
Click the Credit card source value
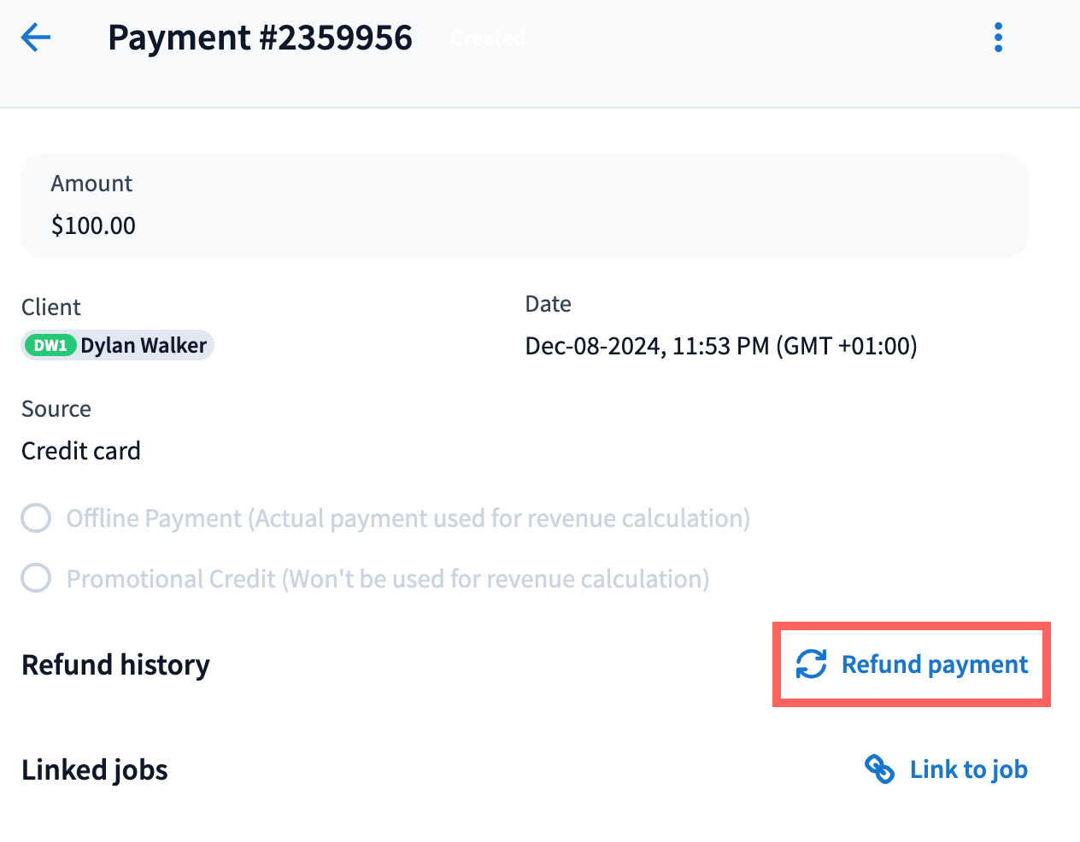click(x=81, y=451)
